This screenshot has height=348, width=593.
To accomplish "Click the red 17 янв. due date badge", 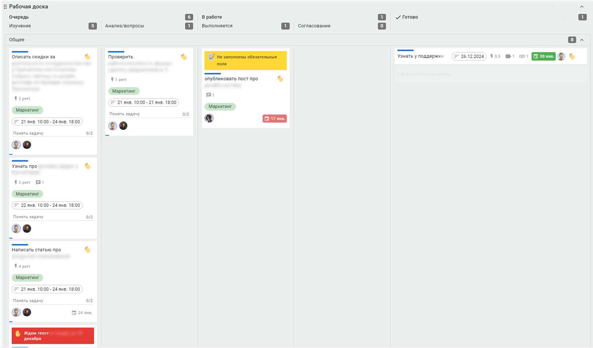I will pyautogui.click(x=275, y=119).
